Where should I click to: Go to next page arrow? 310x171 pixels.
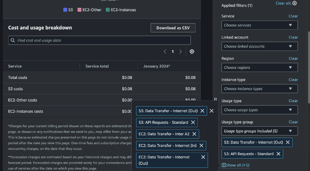[x=180, y=52]
